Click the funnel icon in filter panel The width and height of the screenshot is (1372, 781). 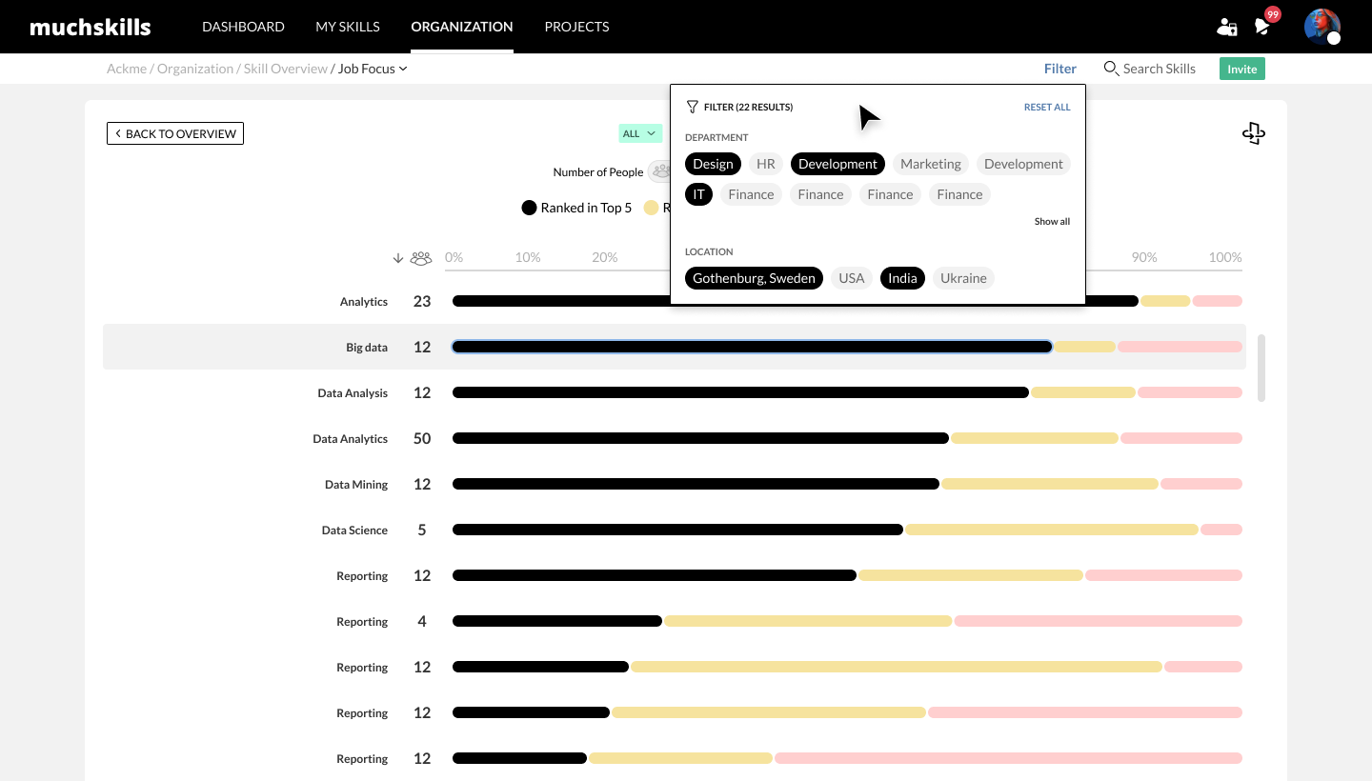(693, 107)
